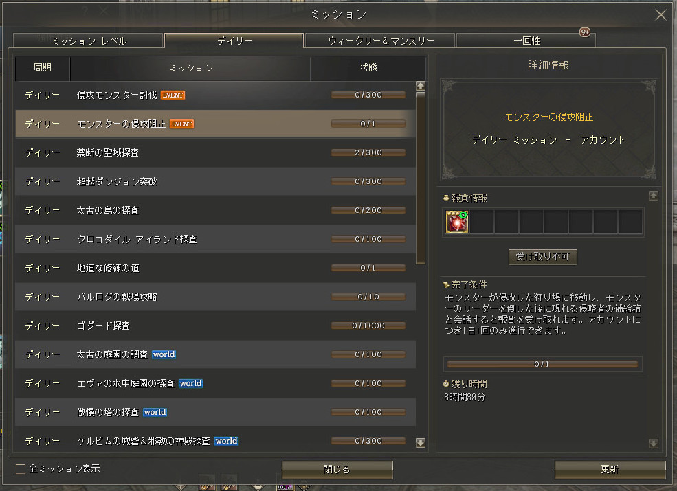Click the EVENT badge on モンスターの侵攻阻止
The height and width of the screenshot is (491, 677).
pyautogui.click(x=181, y=124)
